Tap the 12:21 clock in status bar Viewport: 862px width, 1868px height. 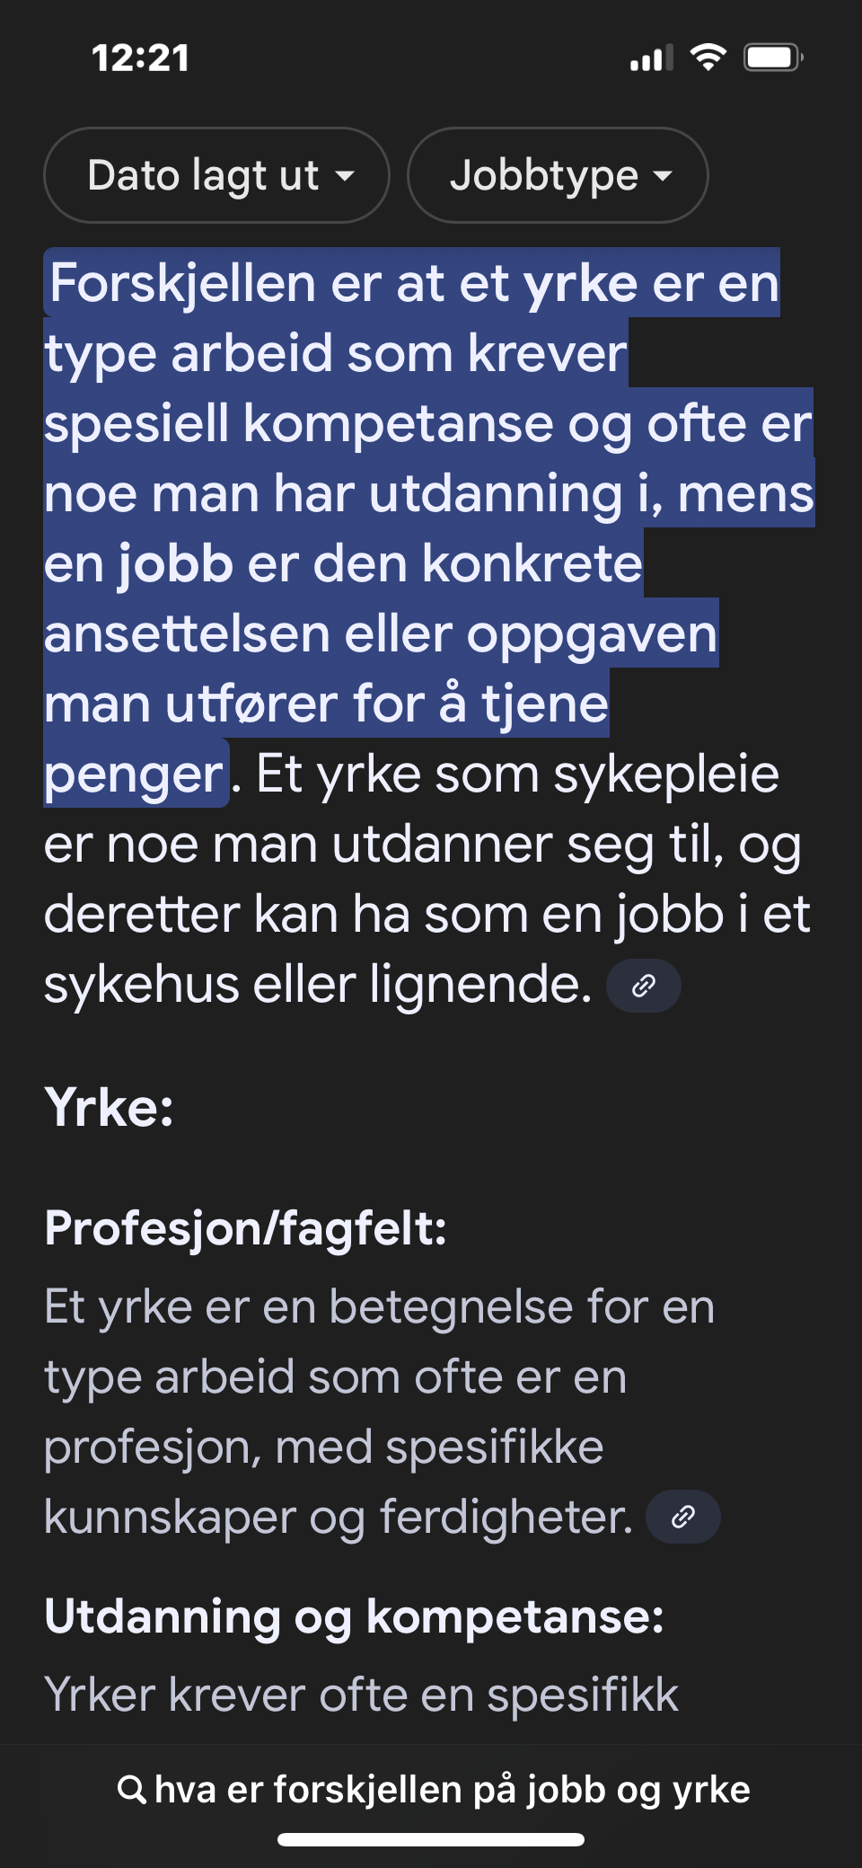pos(141,59)
